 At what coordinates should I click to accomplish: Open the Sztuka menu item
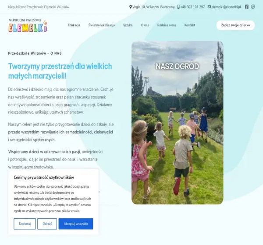click(128, 25)
